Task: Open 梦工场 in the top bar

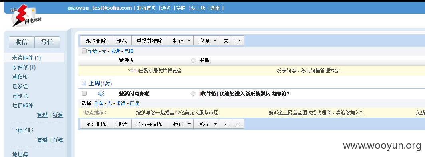Action: click(198, 8)
